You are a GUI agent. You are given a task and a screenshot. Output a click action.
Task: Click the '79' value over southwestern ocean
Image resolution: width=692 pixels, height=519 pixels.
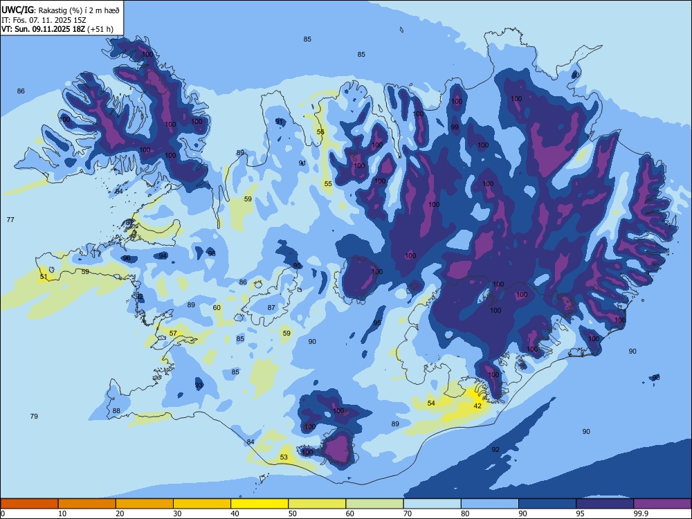click(x=34, y=416)
